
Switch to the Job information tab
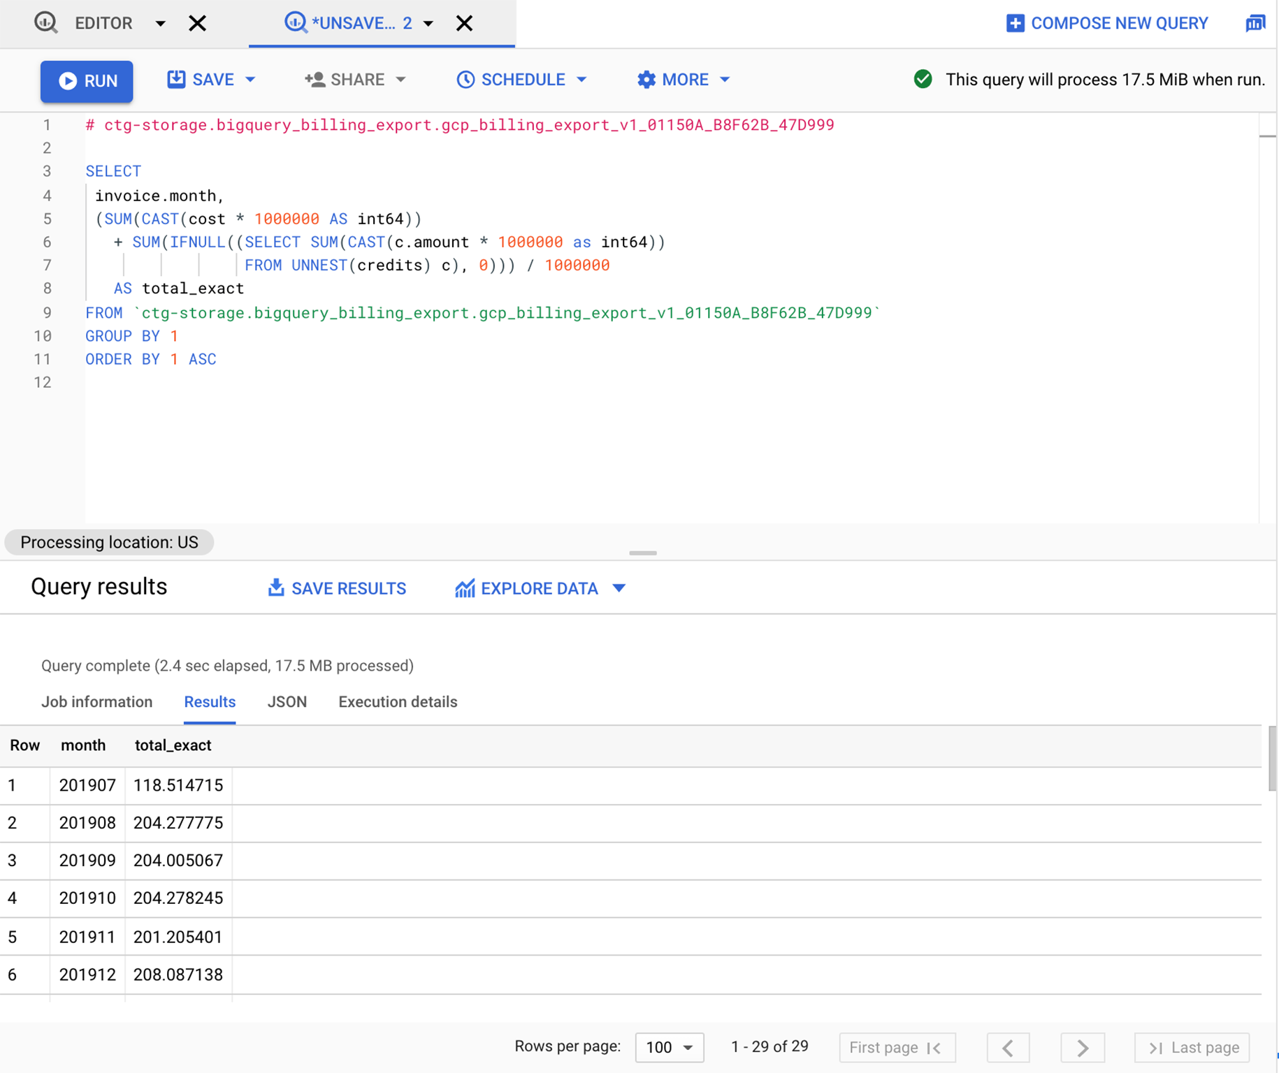point(97,702)
